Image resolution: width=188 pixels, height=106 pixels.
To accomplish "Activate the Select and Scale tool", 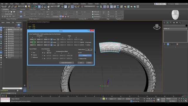I will point(45,7).
